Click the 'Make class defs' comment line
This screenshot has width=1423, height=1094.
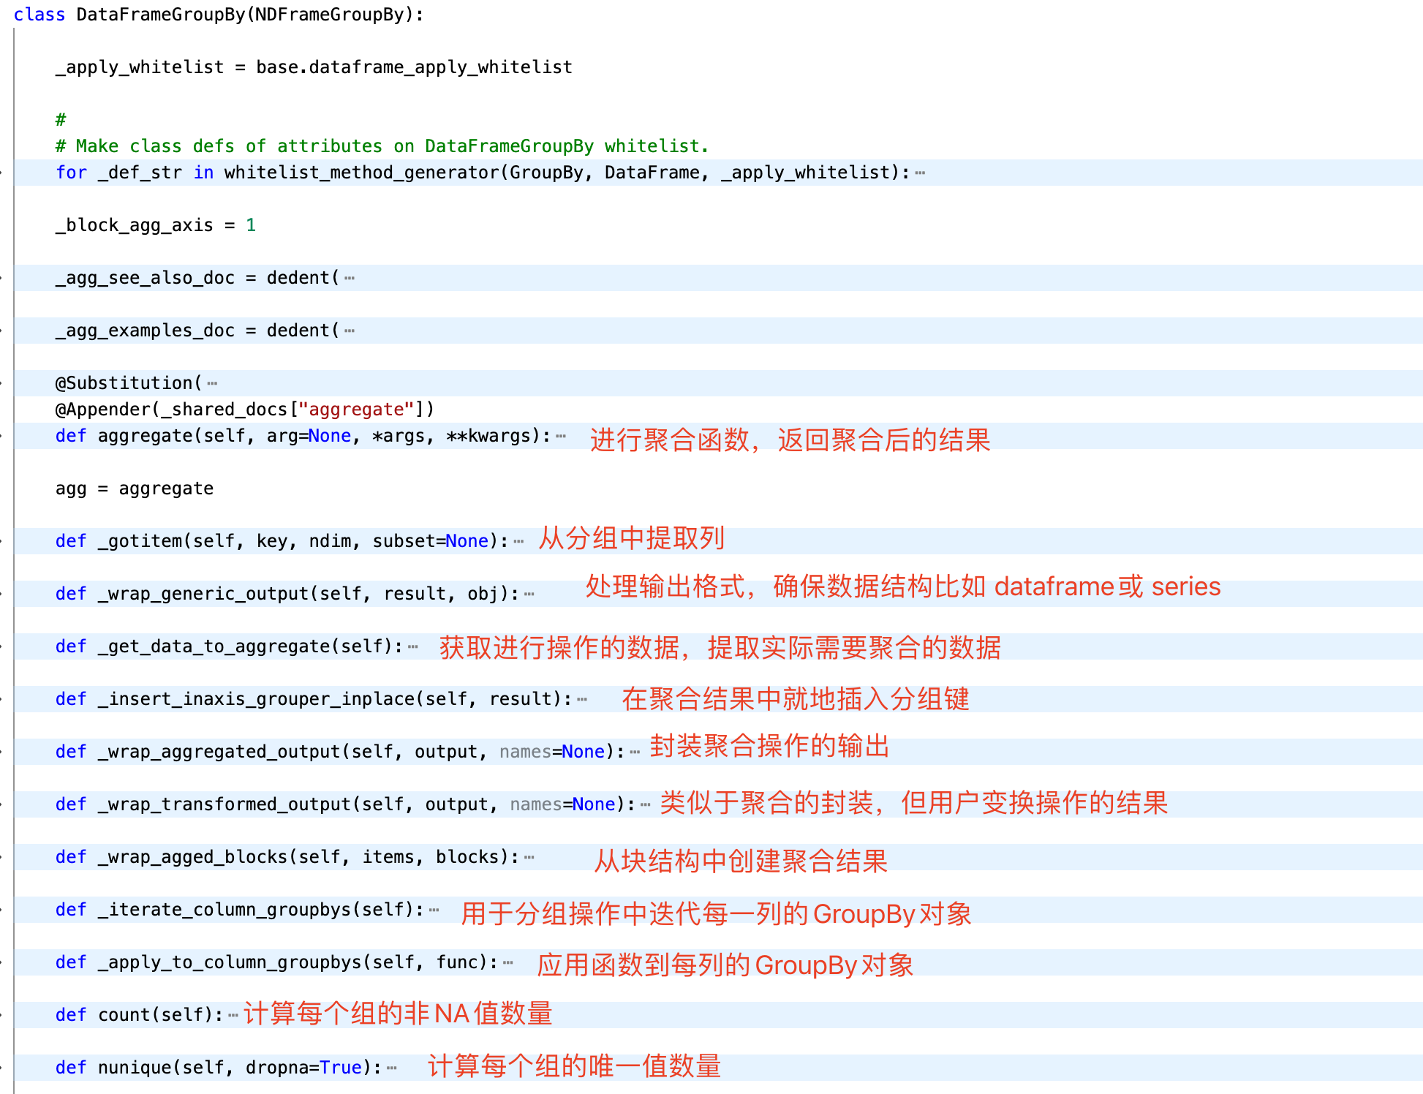point(382,146)
